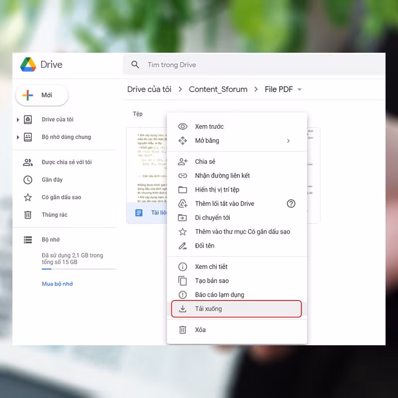Click the Xem trước eye icon
398x398 pixels.
pos(183,126)
